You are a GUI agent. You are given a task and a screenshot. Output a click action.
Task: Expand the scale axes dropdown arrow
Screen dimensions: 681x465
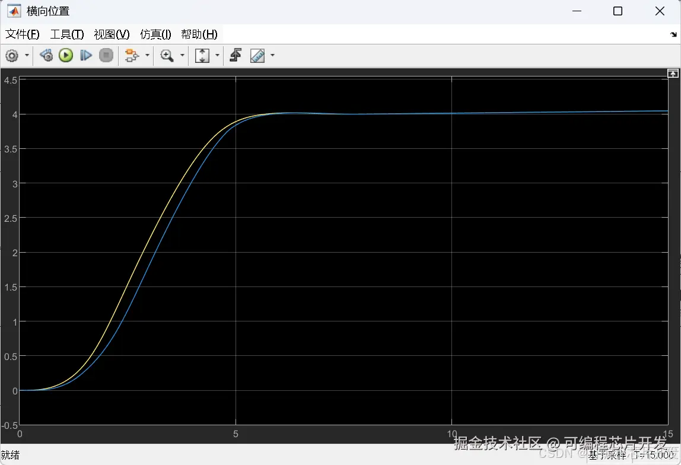tap(218, 55)
